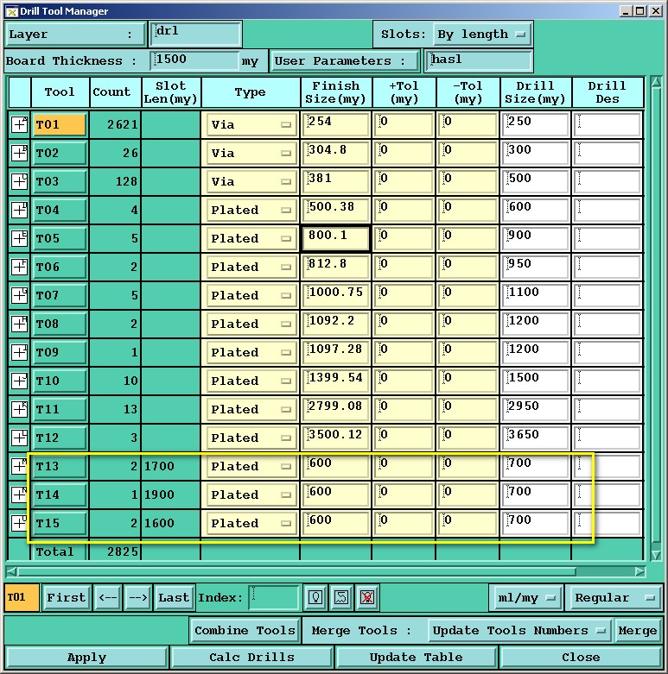The height and width of the screenshot is (674, 668).
Task: Expand the T02 row plus icon
Action: coord(19,153)
